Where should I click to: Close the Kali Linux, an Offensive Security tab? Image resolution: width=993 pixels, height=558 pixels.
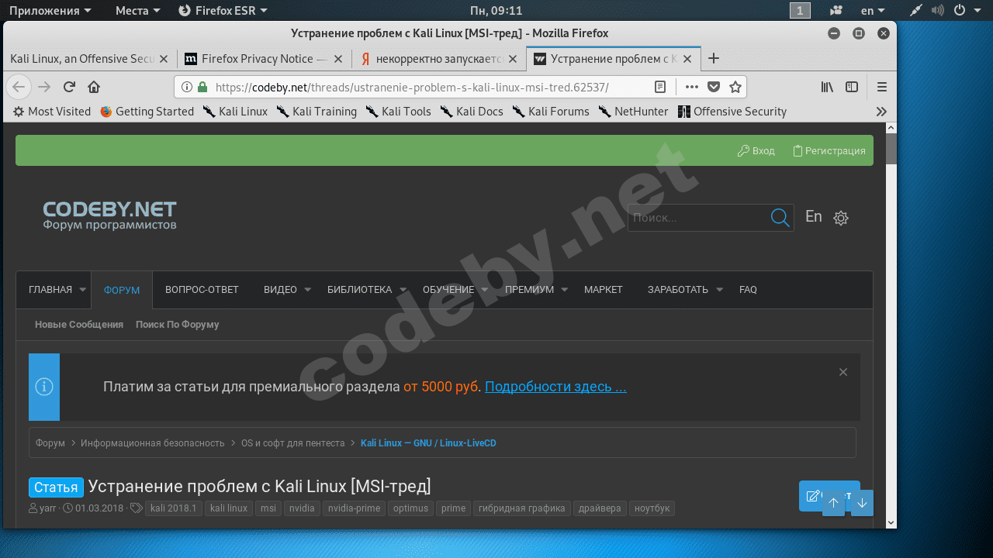[x=164, y=59]
